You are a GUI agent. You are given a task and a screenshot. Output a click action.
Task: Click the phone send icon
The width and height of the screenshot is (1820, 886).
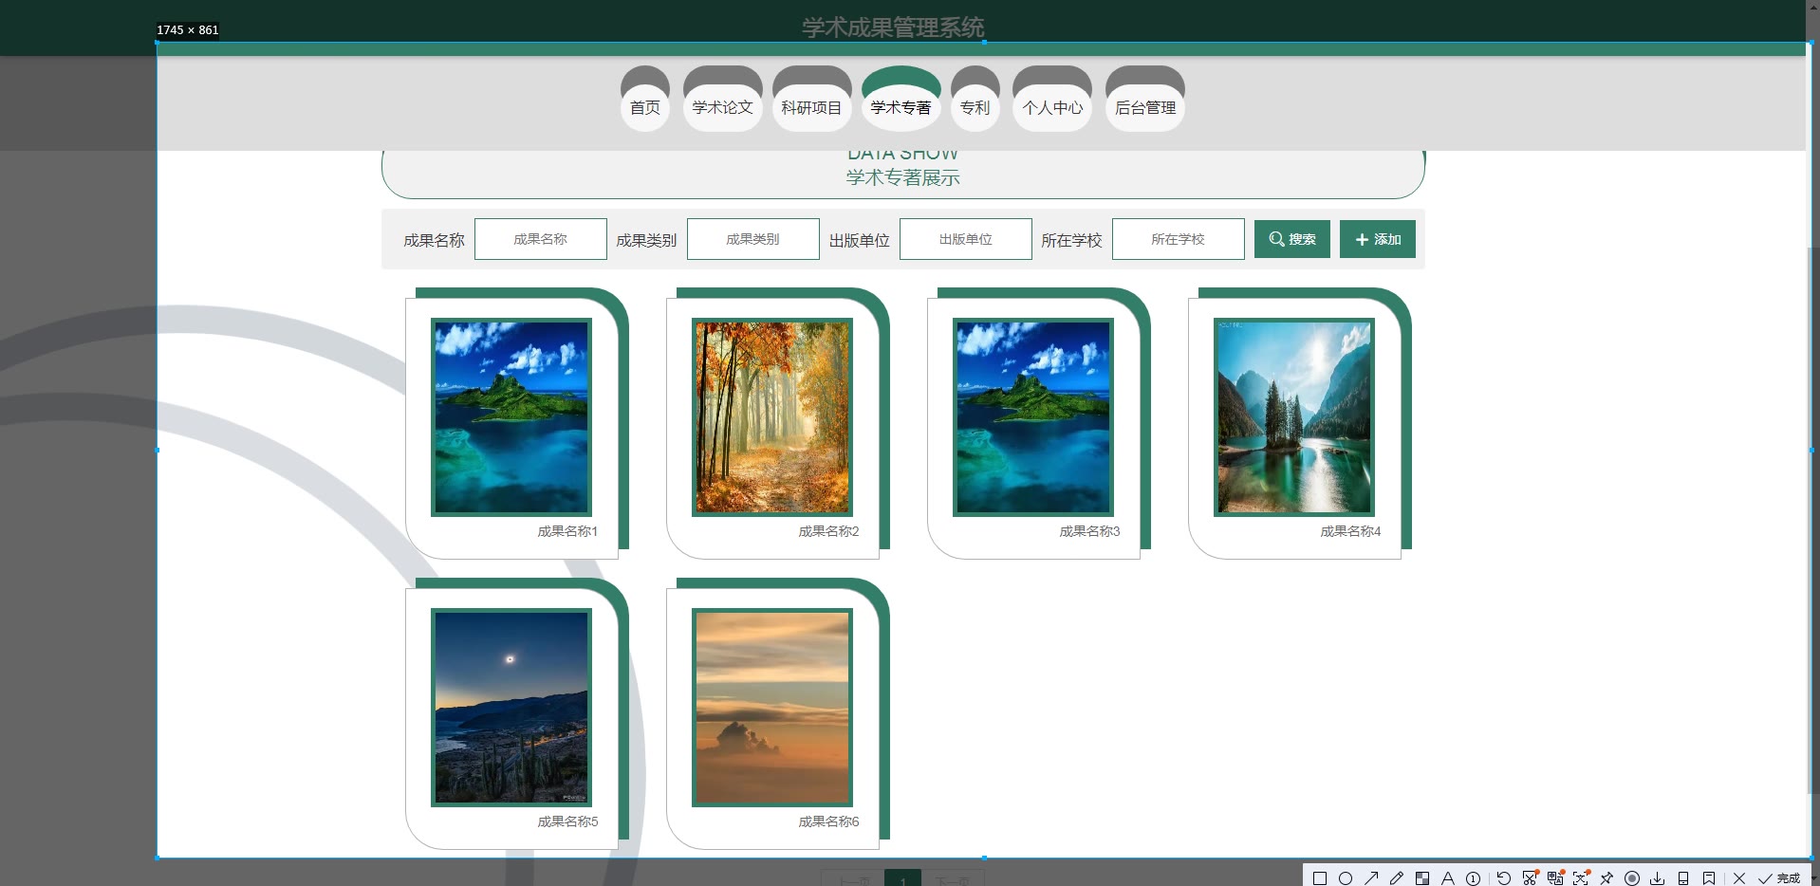click(1683, 878)
